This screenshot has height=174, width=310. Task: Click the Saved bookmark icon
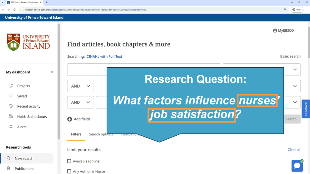11,96
